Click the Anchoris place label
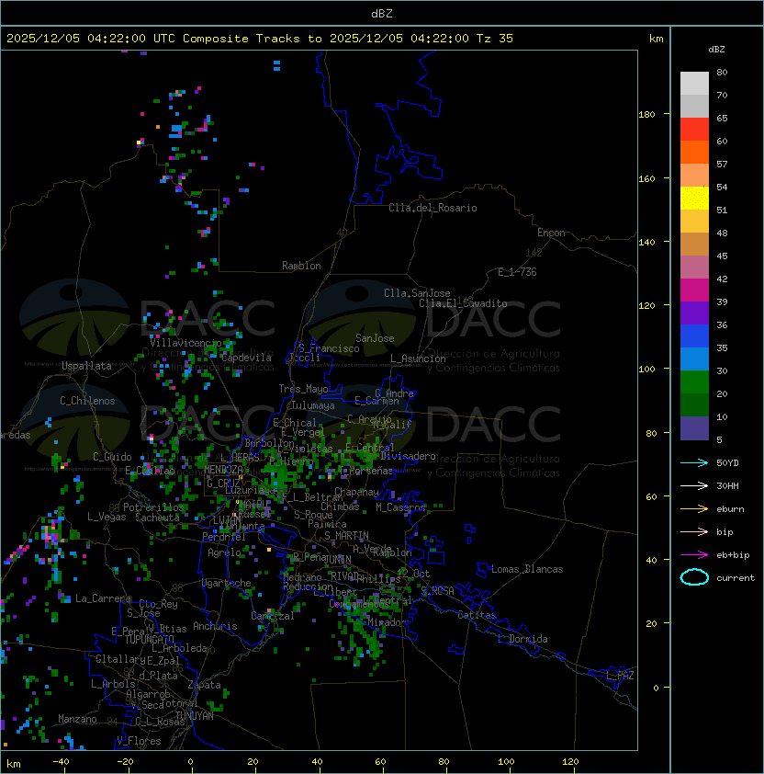The image size is (764, 774). coord(215,626)
